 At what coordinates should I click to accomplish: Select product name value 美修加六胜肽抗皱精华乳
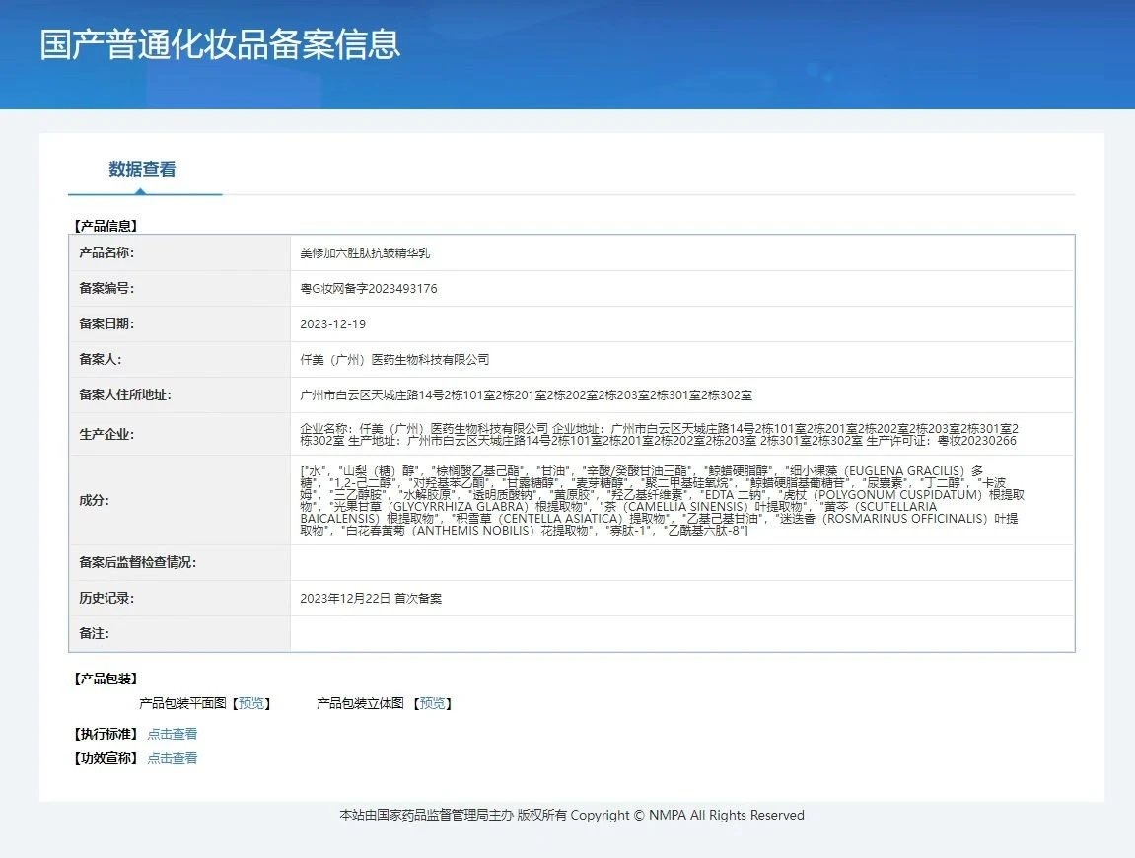point(365,253)
